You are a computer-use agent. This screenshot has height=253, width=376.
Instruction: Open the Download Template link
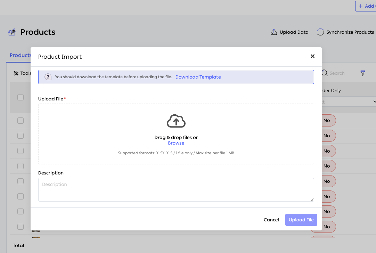(x=198, y=77)
